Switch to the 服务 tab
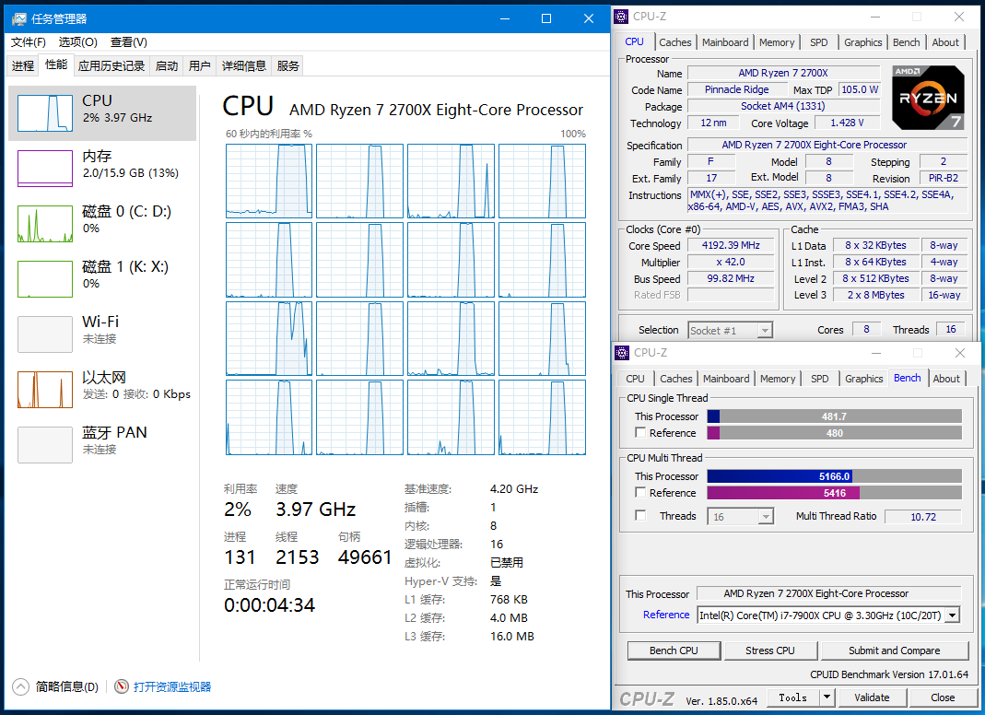The image size is (985, 715). (x=287, y=65)
